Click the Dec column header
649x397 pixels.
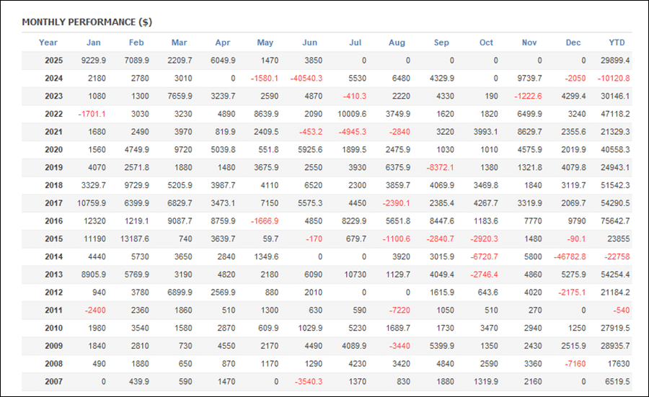(573, 43)
